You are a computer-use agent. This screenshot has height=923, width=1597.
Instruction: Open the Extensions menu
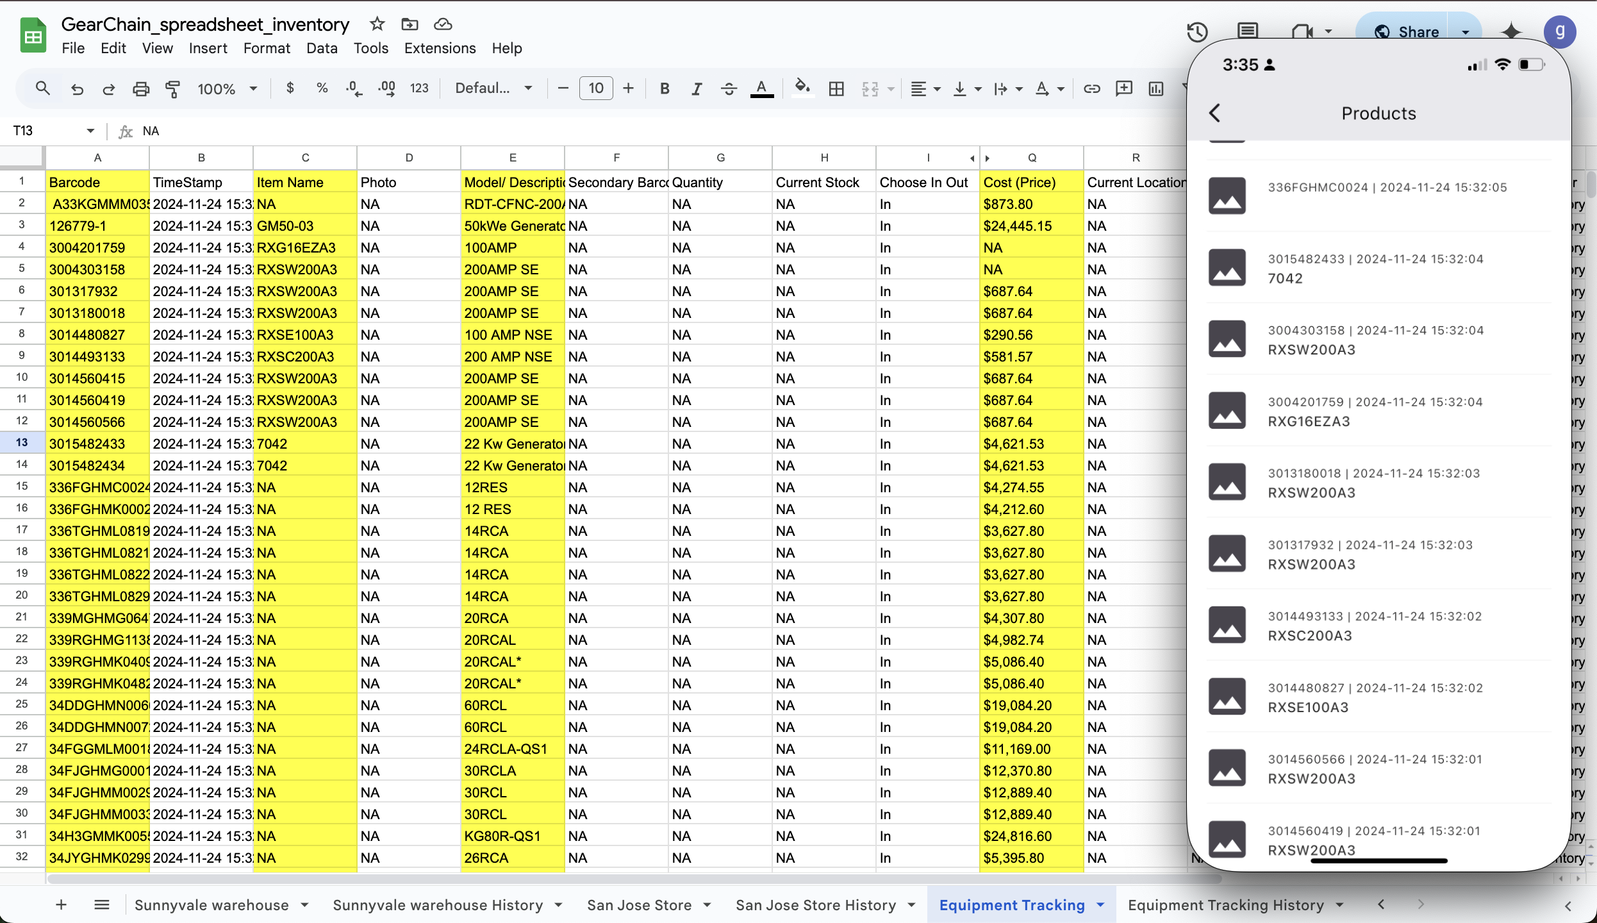tap(440, 48)
